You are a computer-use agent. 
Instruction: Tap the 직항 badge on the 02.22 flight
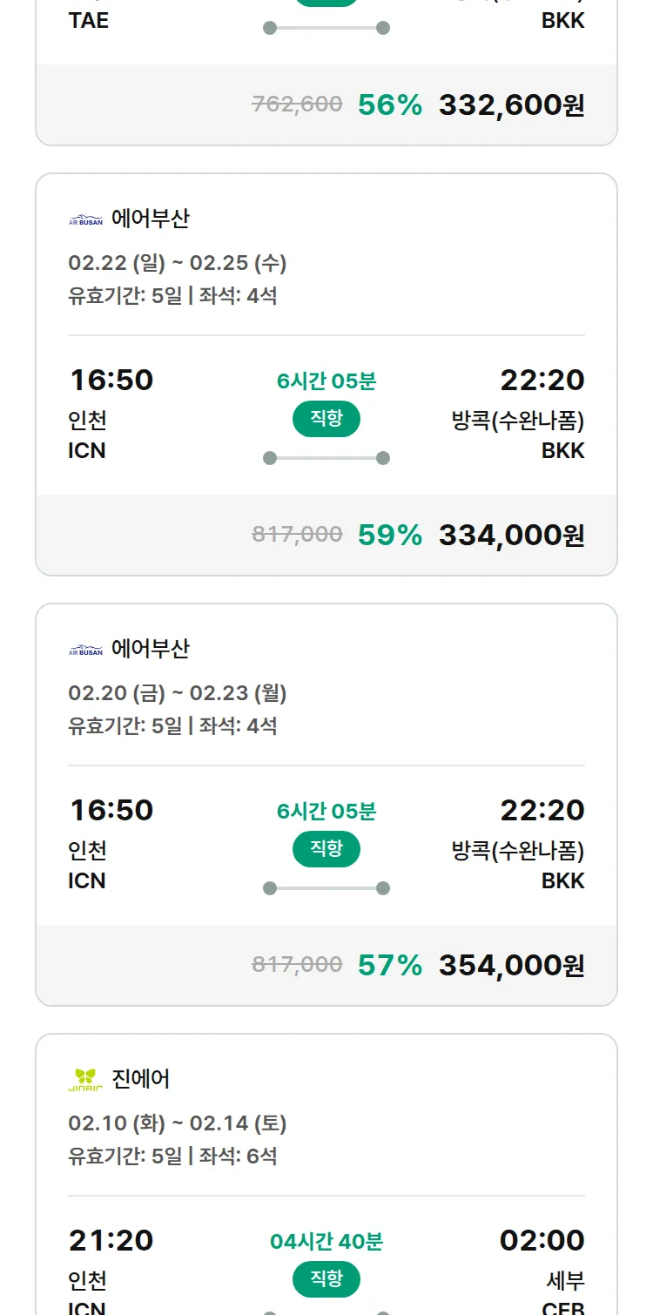[326, 419]
